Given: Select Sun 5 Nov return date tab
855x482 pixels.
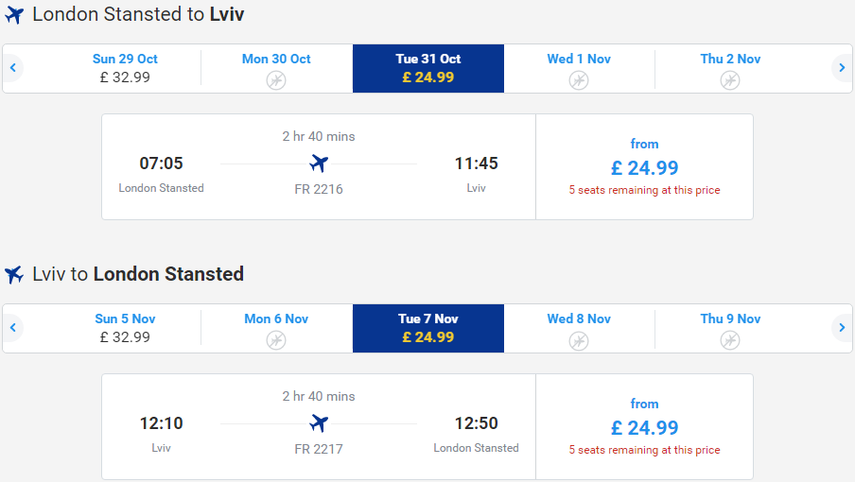Looking at the screenshot, I should (125, 328).
